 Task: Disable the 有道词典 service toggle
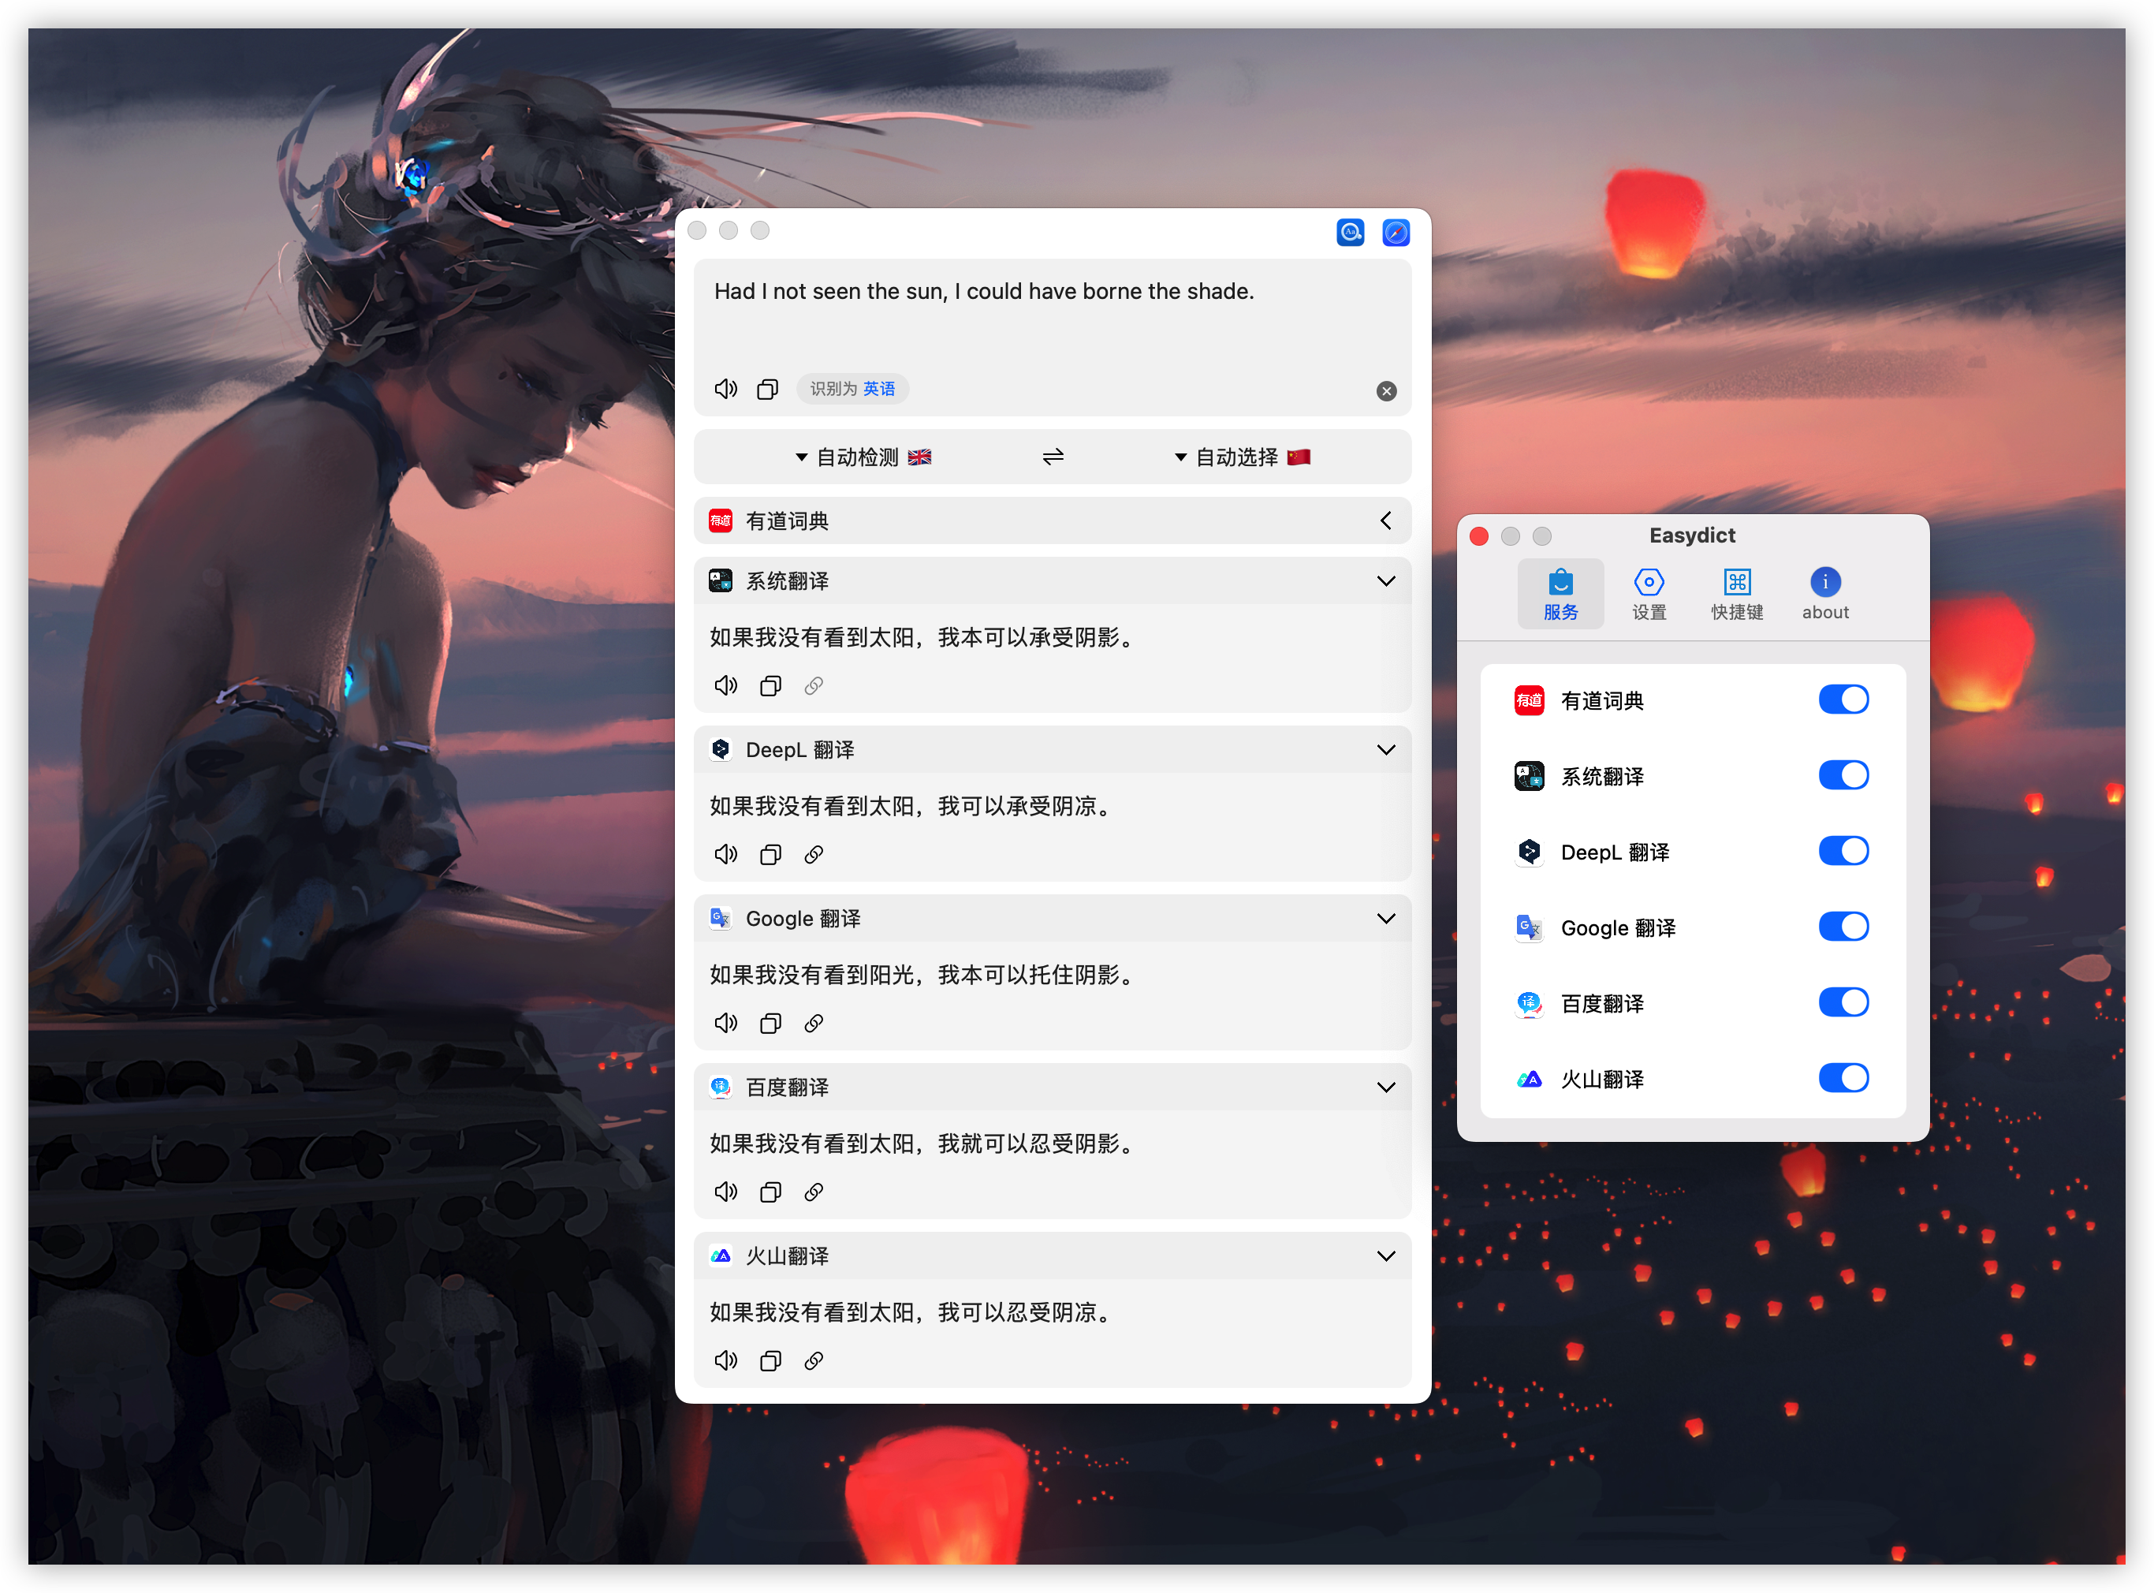coord(1843,700)
